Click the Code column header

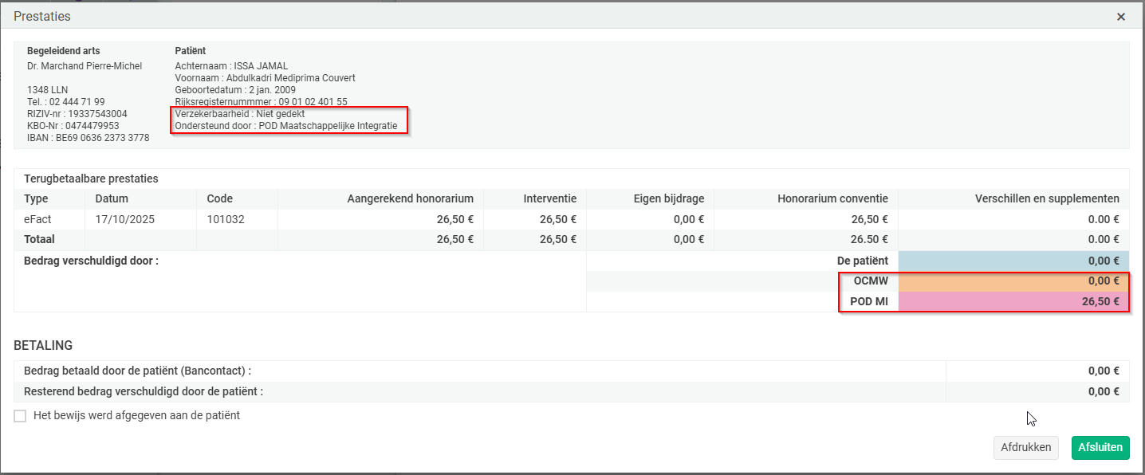(219, 198)
